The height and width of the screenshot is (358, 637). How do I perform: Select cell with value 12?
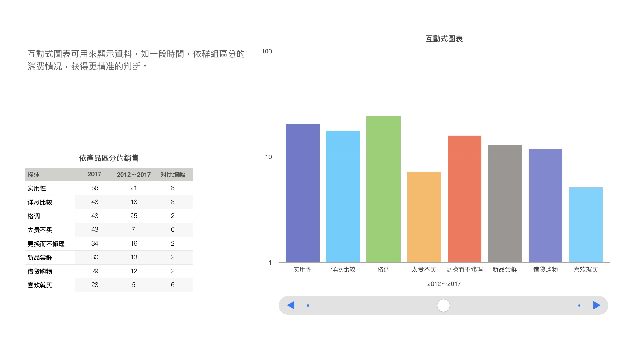(133, 271)
